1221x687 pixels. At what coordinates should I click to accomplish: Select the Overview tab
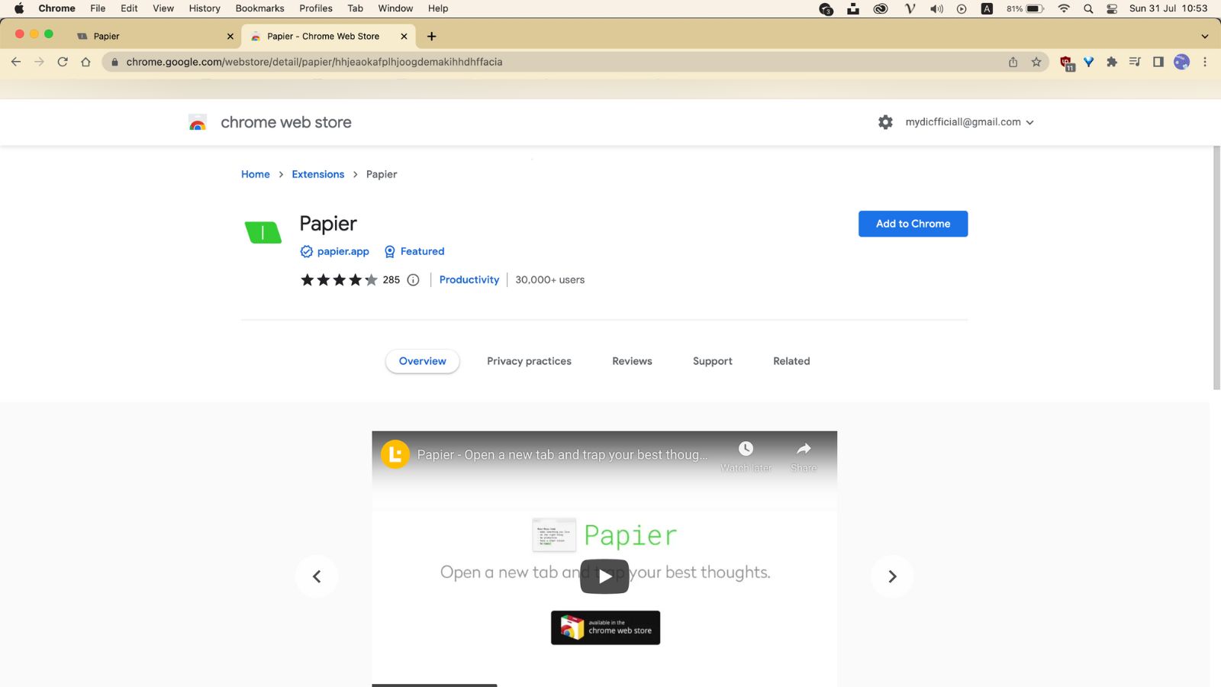pyautogui.click(x=422, y=361)
